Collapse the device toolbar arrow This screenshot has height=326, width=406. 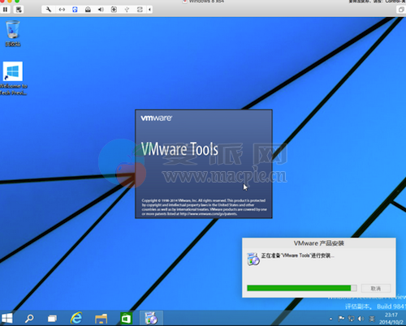(149, 10)
